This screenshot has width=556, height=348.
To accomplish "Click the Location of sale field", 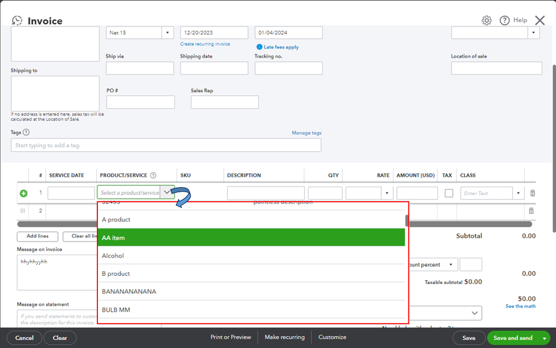I will (x=496, y=68).
